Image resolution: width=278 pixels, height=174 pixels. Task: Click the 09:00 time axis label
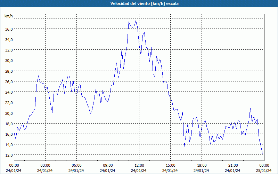(x=108, y=166)
